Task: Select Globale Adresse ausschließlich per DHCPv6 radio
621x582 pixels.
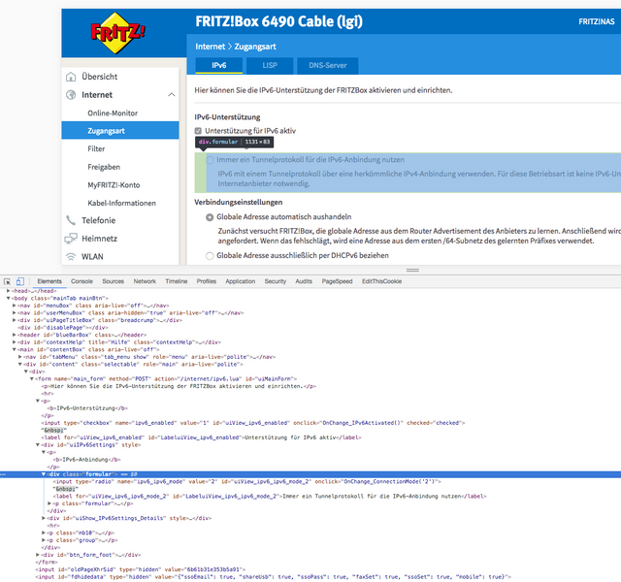Action: tap(210, 256)
